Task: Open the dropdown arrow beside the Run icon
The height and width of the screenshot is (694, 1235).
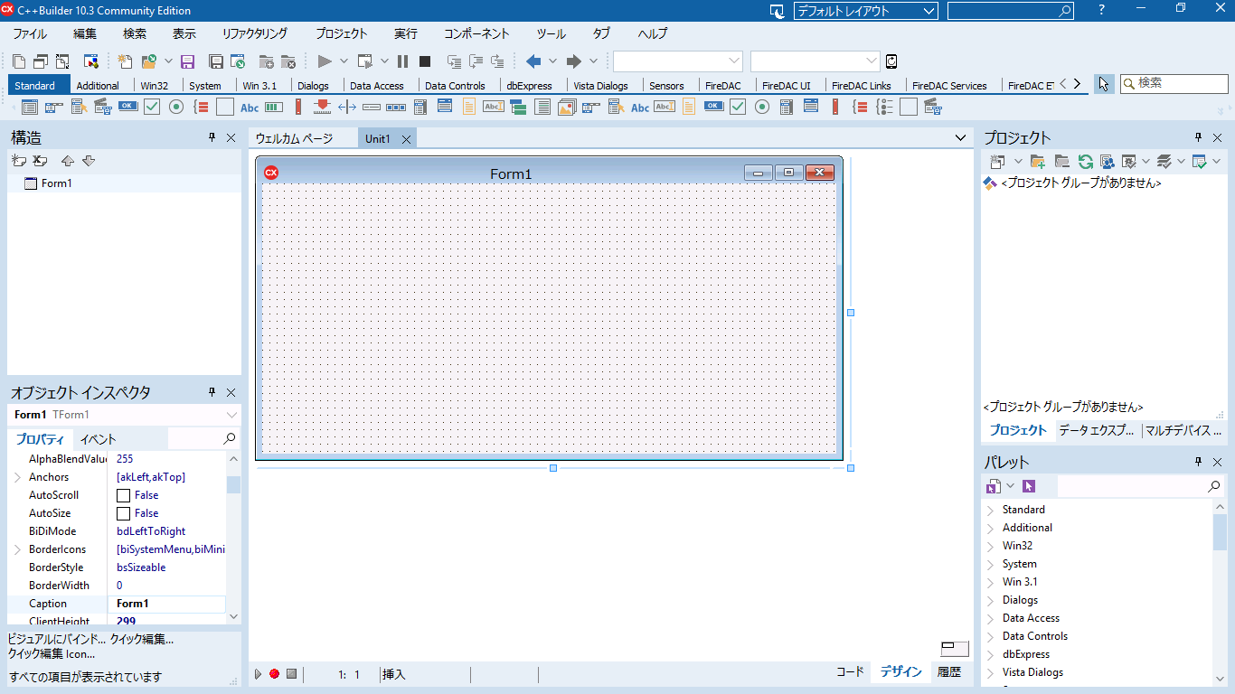Action: tap(344, 61)
